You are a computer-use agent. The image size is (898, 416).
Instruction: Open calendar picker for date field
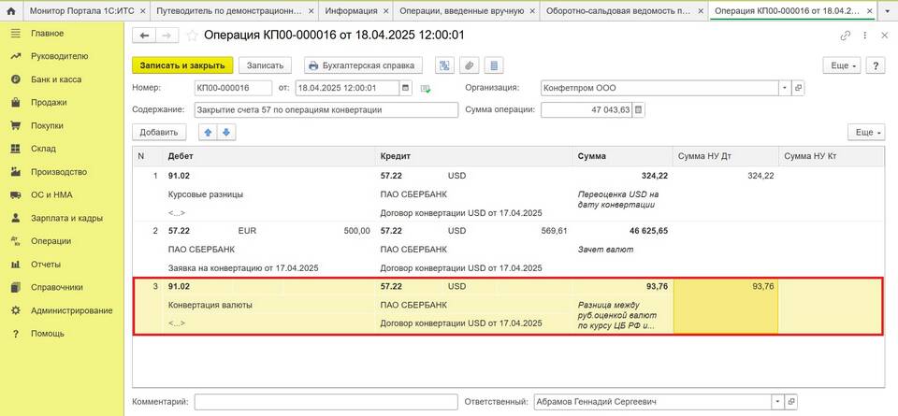point(405,88)
